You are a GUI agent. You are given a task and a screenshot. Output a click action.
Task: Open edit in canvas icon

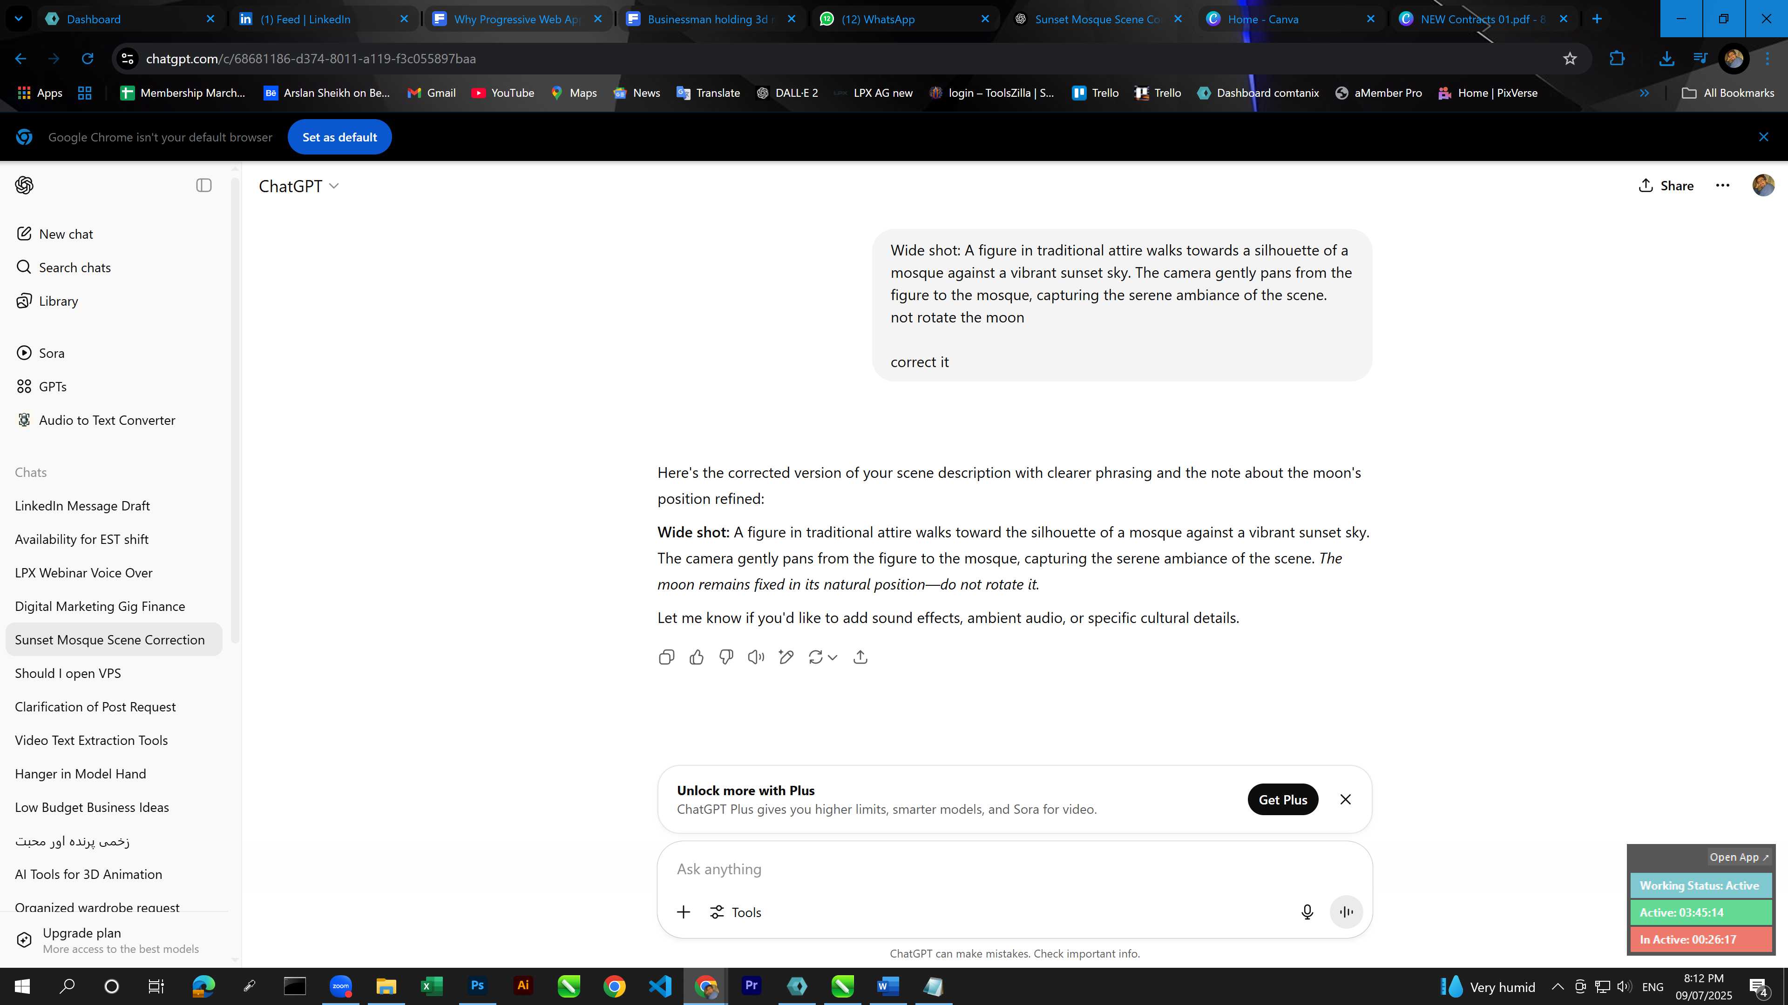click(786, 657)
